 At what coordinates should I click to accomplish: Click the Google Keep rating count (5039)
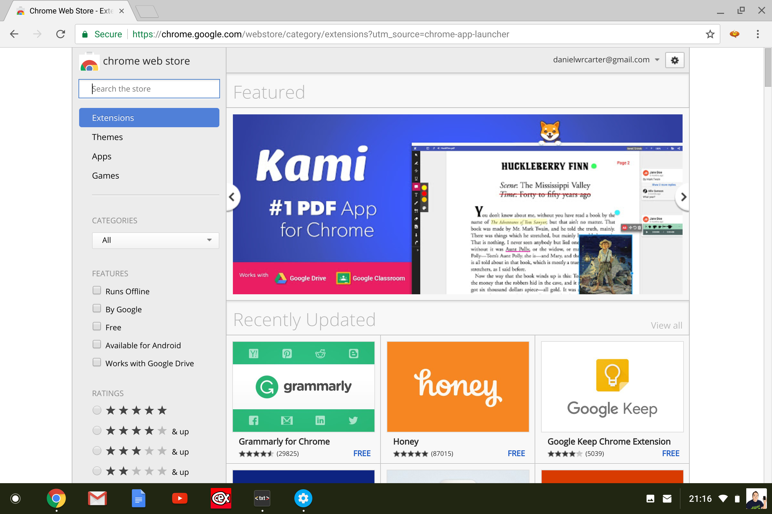click(594, 454)
